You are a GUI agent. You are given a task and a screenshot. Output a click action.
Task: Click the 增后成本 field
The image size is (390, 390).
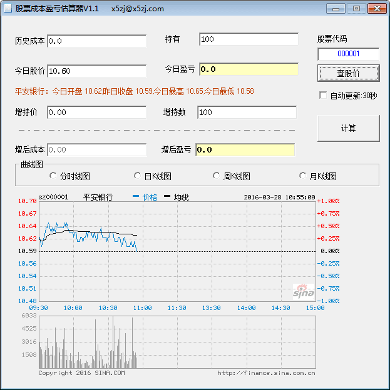[96, 150]
